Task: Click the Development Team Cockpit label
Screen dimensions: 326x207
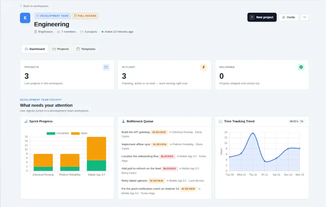Action: (x=41, y=100)
